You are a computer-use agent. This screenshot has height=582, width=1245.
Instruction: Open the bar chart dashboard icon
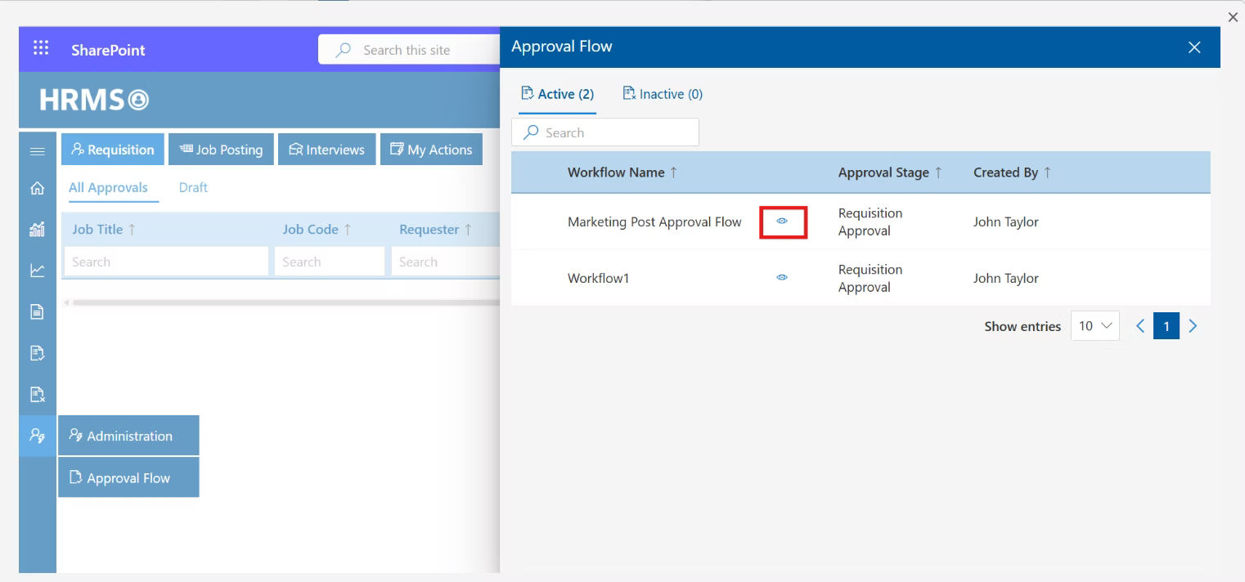[x=37, y=230]
